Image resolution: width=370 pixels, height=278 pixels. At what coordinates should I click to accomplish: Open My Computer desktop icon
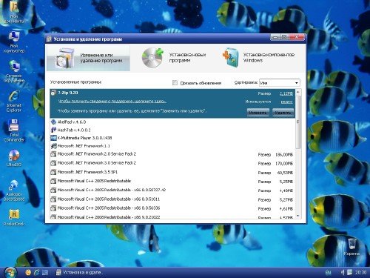(14, 42)
